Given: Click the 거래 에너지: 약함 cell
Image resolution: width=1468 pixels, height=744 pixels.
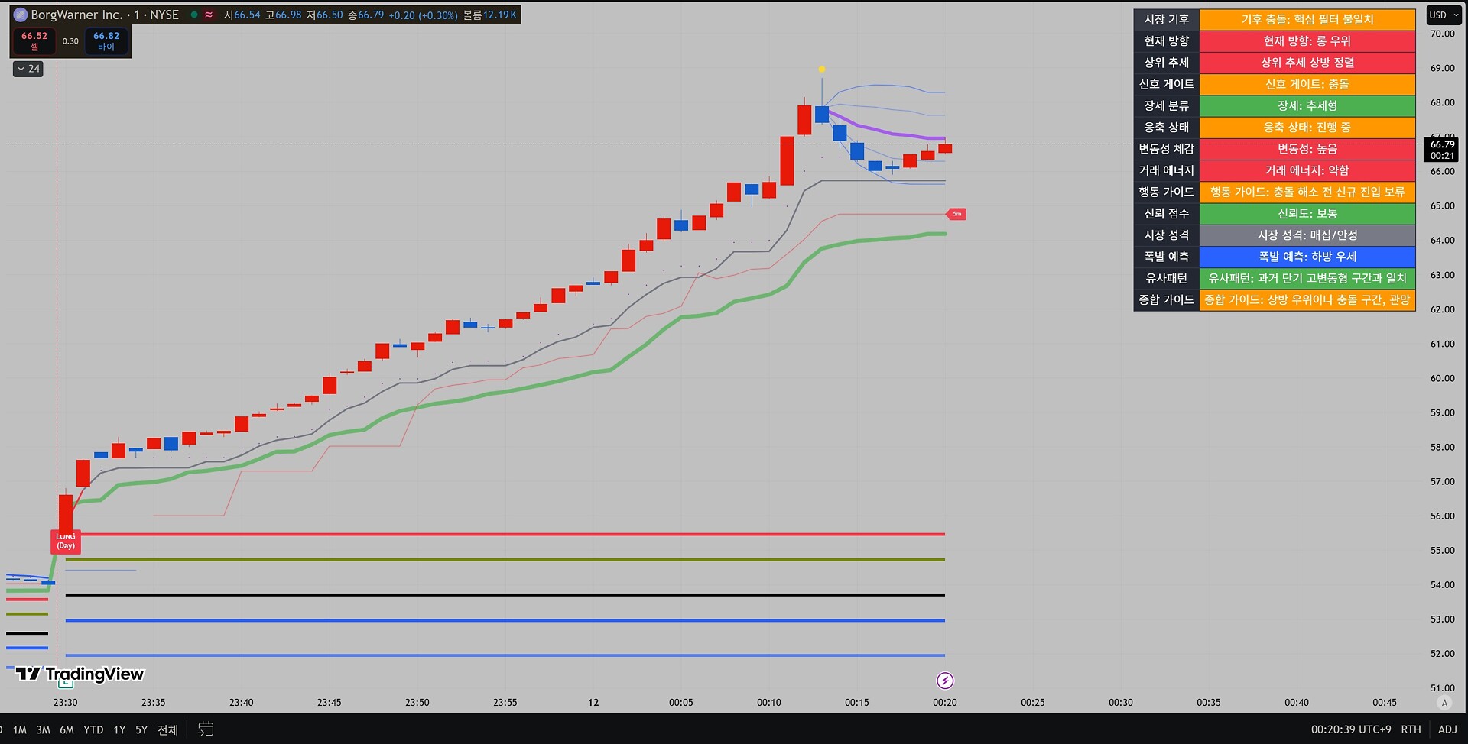Looking at the screenshot, I should click(1307, 170).
